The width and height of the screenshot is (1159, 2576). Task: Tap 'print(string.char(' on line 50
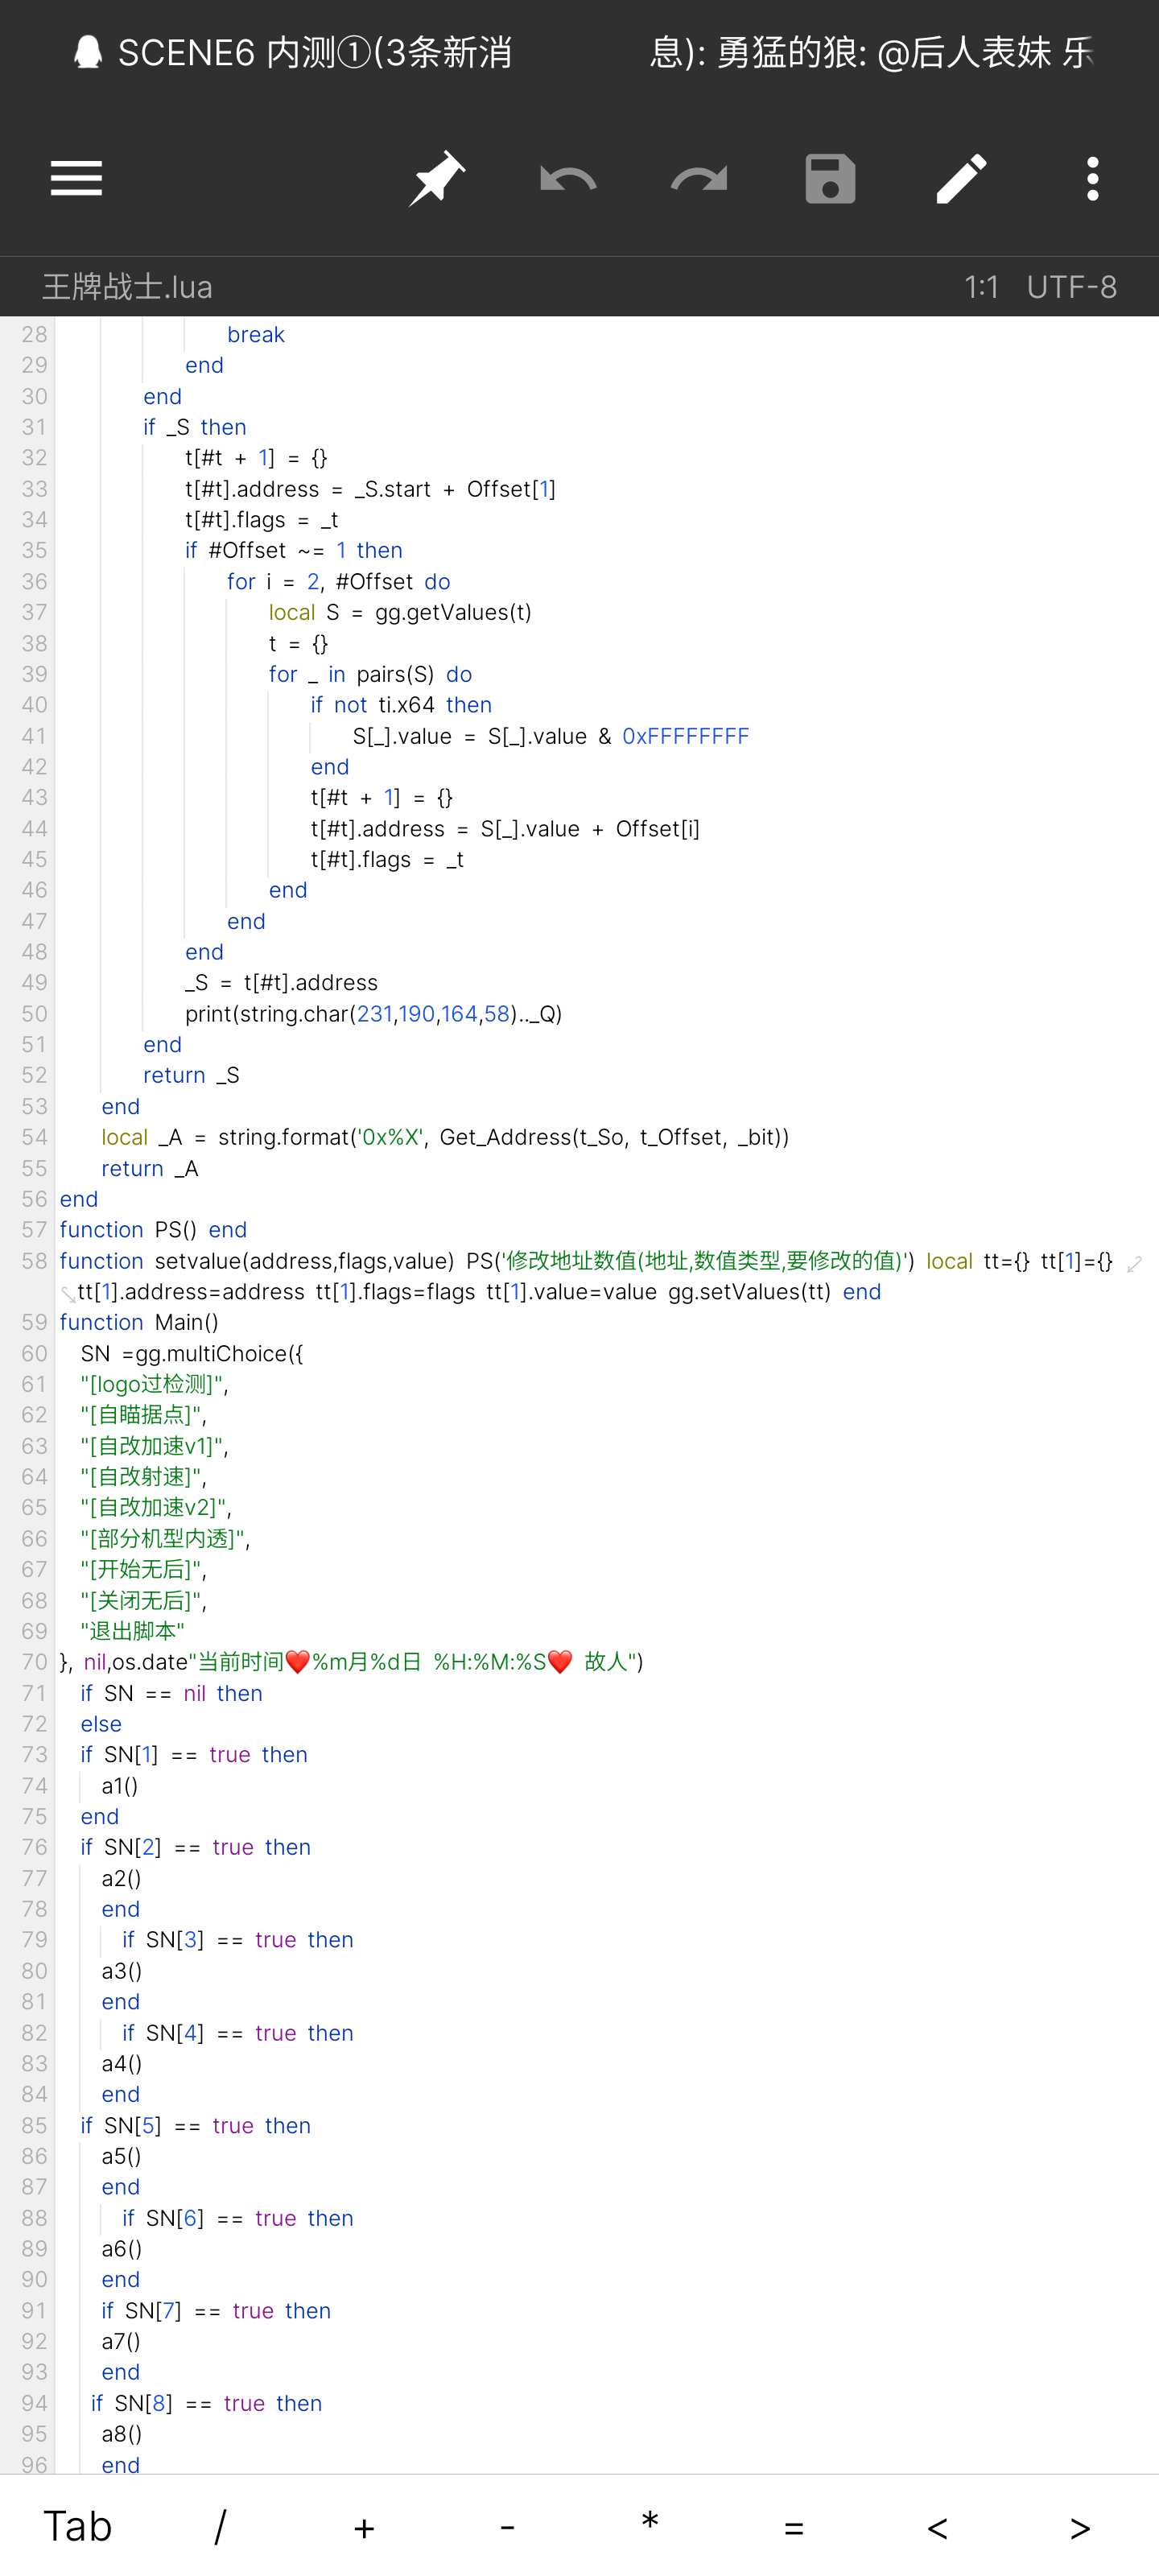click(270, 1014)
